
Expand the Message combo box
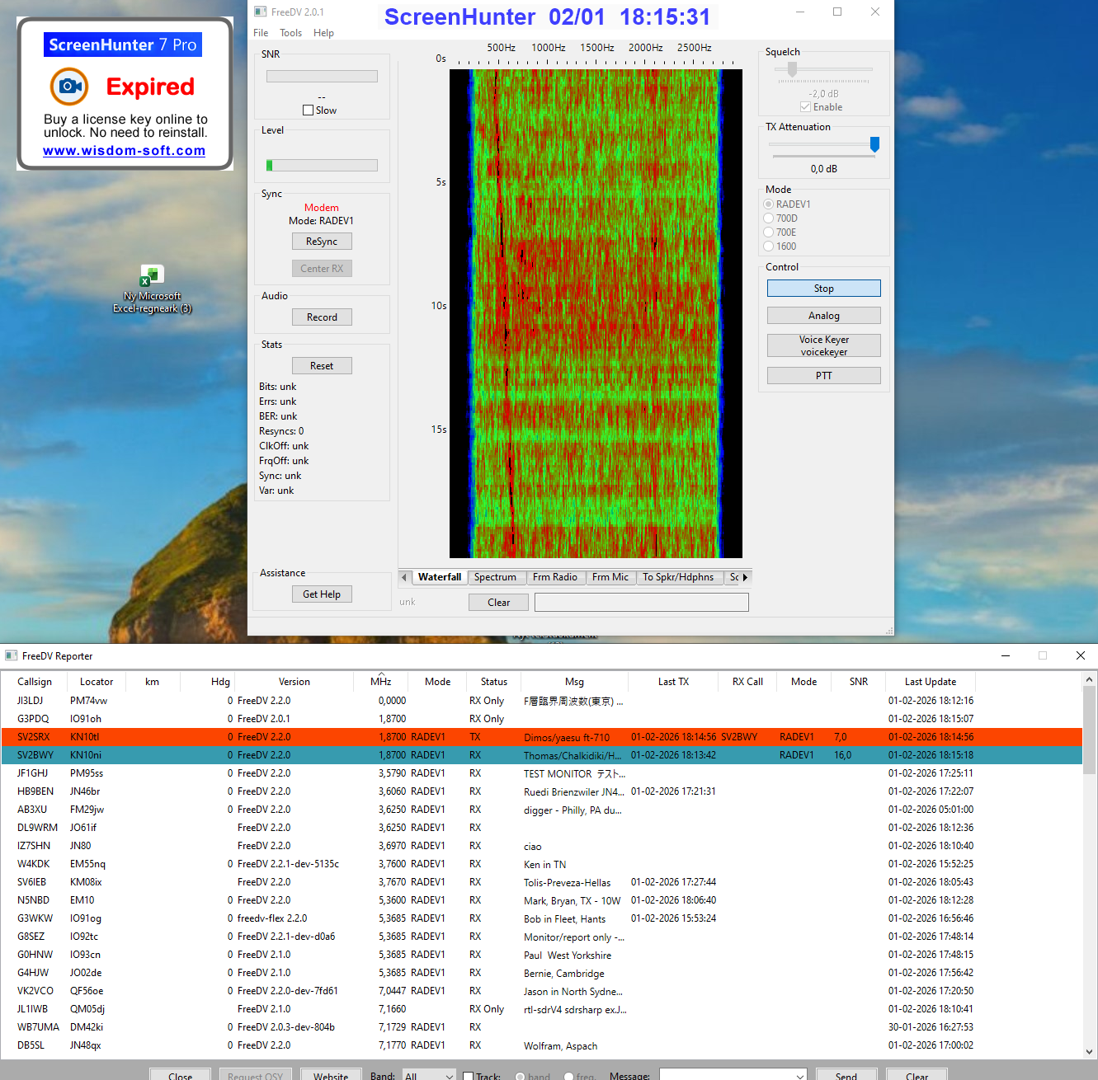coord(800,1075)
